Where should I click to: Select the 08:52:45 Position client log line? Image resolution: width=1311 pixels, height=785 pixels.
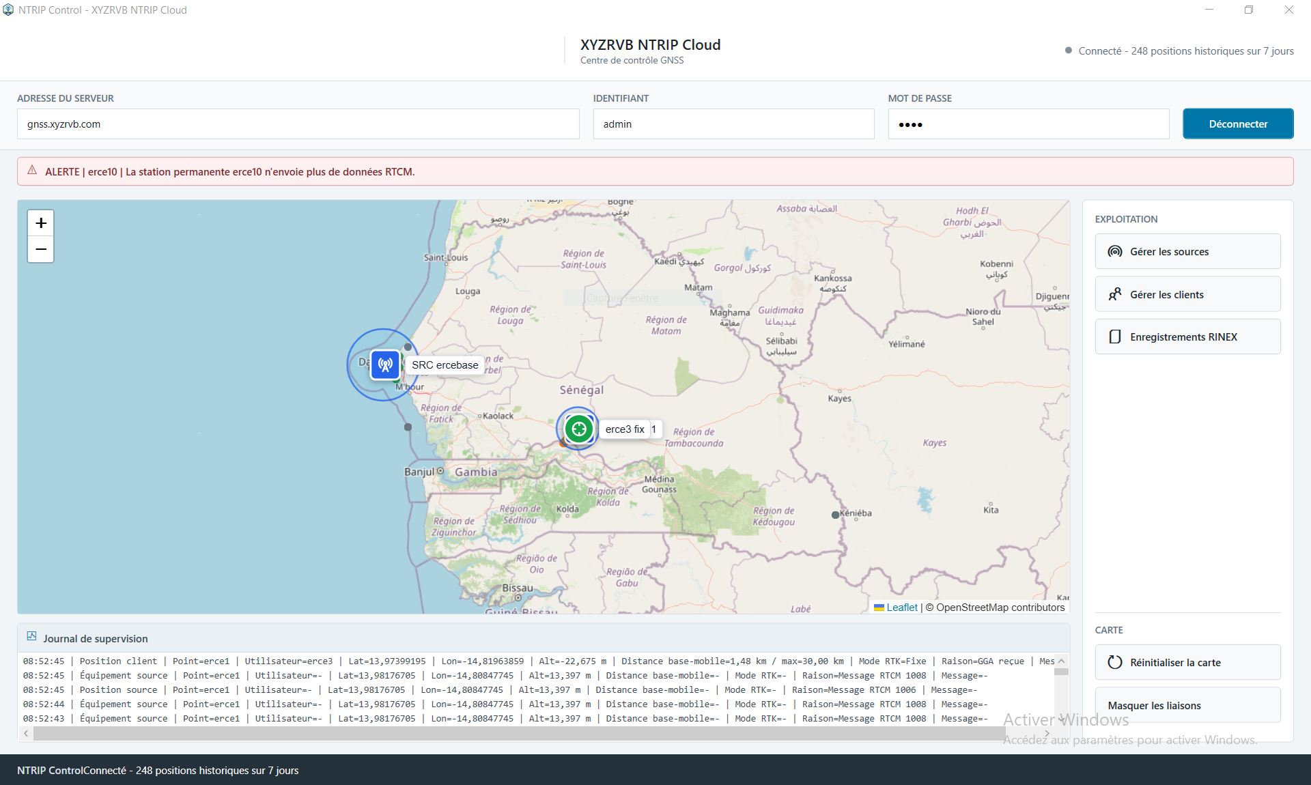[539, 661]
